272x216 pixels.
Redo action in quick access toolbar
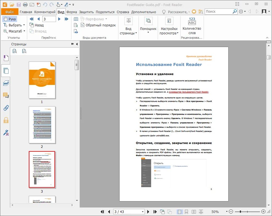coord(52,4)
